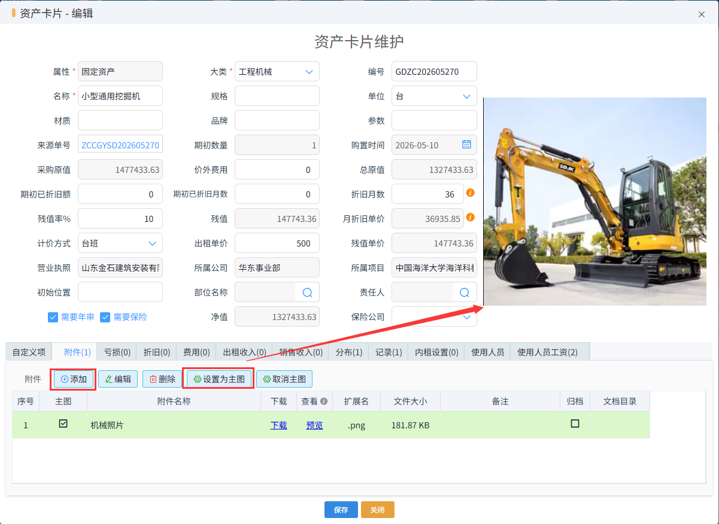Viewport: 719px width, 524px height.
Task: Click the calendar icon in 购置时间 field
Action: [x=466, y=144]
